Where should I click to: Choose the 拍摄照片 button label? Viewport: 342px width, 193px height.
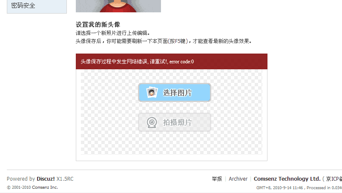[x=177, y=122]
